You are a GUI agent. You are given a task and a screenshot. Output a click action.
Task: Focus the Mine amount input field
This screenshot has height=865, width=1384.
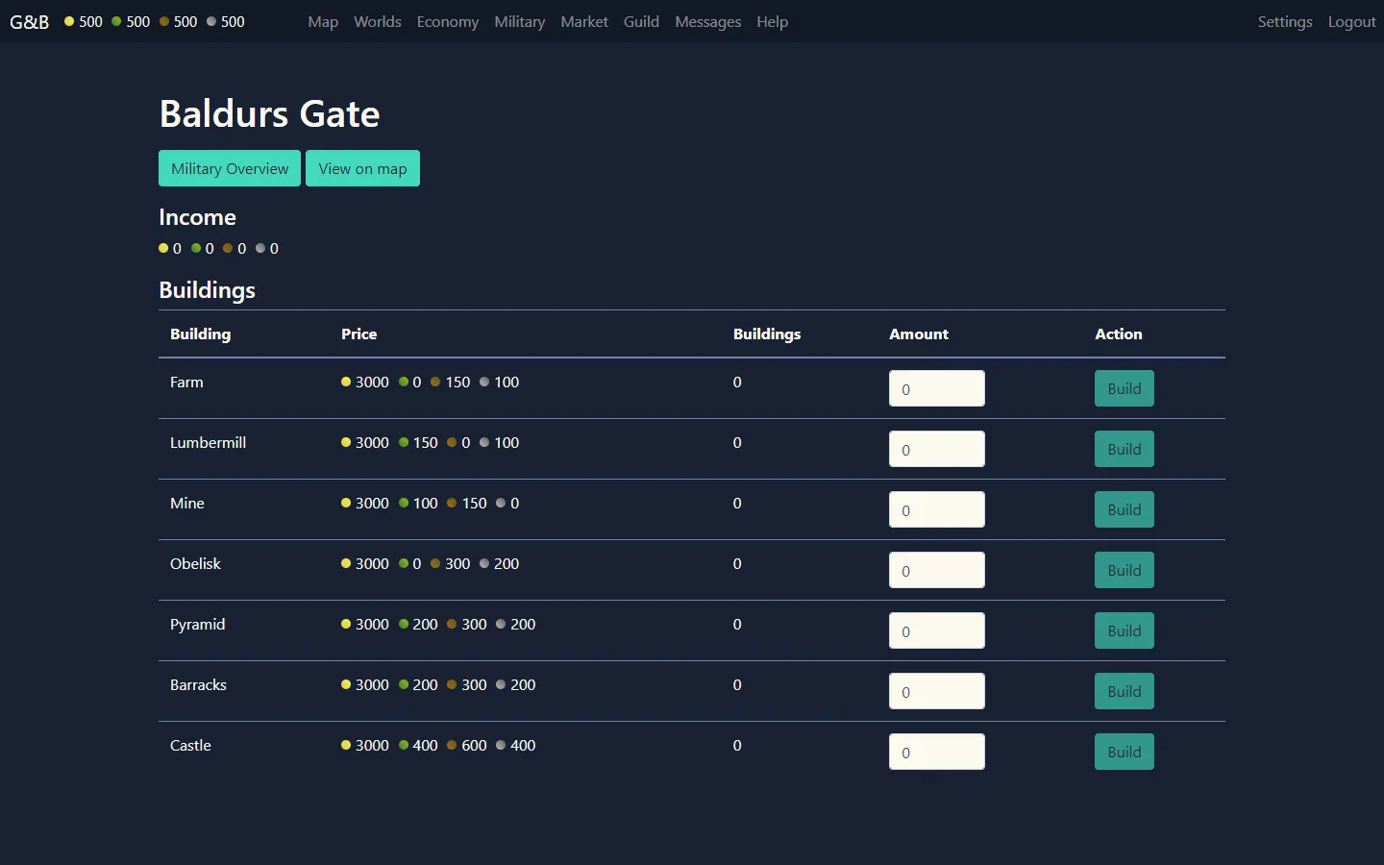pyautogui.click(x=937, y=509)
